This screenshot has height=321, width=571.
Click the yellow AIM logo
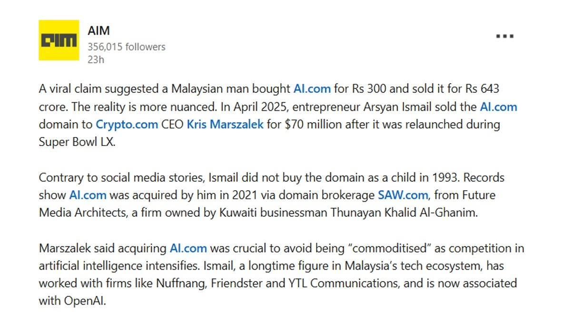(59, 40)
